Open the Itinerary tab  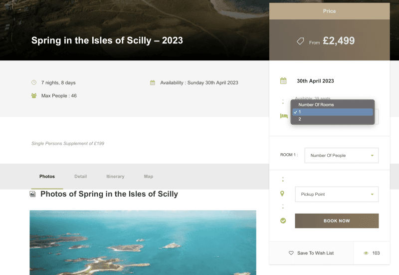115,176
